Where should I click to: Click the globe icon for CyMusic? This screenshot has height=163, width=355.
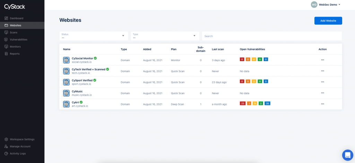coord(66,93)
